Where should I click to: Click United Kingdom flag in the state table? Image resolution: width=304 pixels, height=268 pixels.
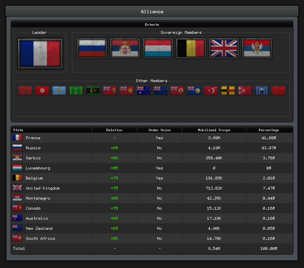pos(17,188)
